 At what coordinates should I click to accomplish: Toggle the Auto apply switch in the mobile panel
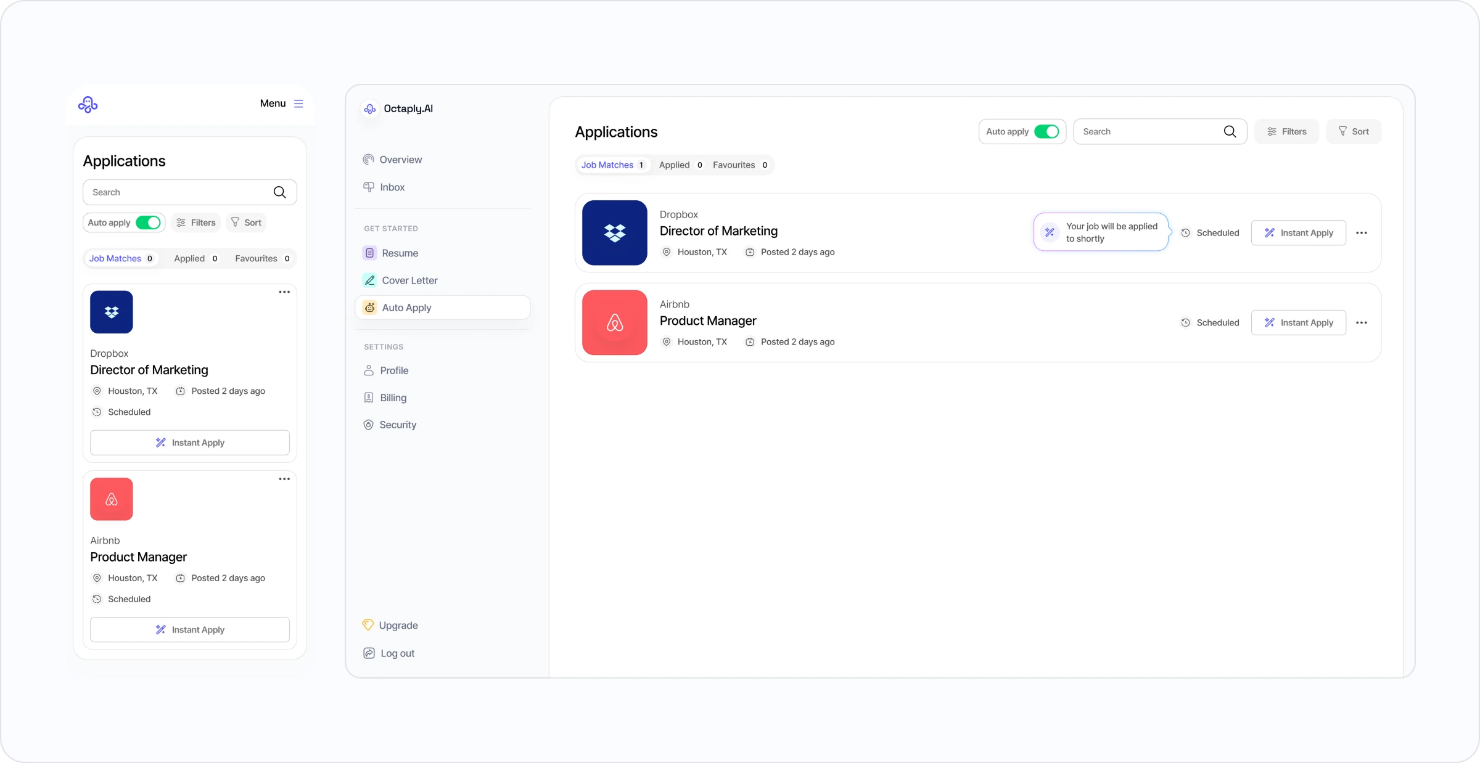[x=148, y=222]
